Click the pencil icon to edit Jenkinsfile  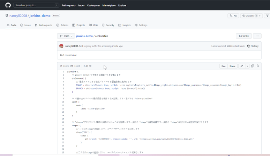click(x=241, y=66)
